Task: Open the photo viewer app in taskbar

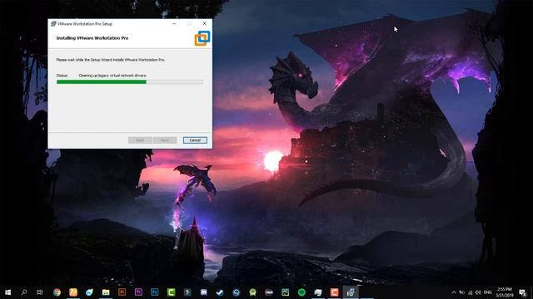Action: coord(285,292)
